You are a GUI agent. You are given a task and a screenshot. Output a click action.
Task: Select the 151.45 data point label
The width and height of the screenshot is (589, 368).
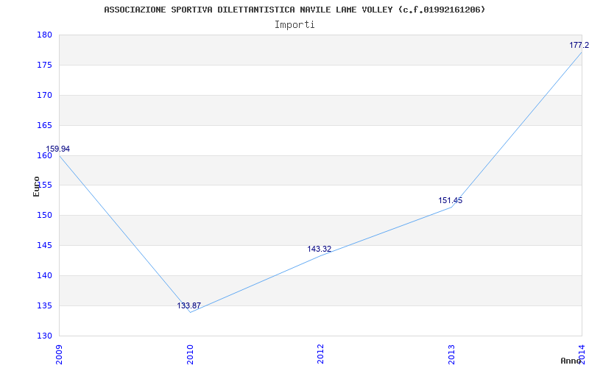[x=451, y=200]
